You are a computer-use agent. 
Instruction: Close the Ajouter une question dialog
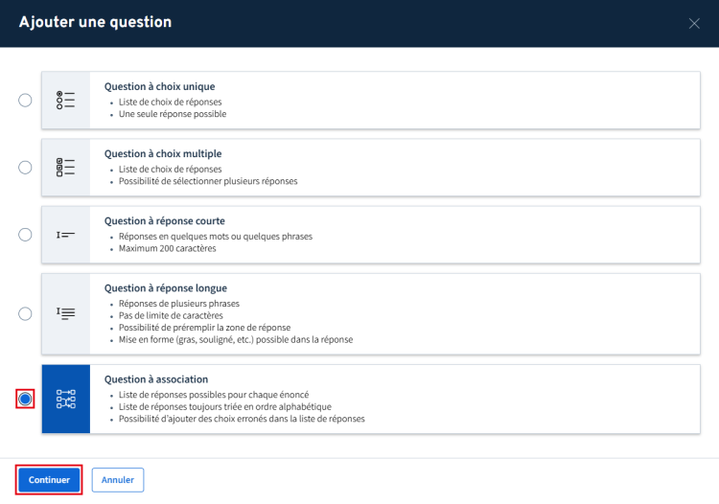tap(694, 23)
